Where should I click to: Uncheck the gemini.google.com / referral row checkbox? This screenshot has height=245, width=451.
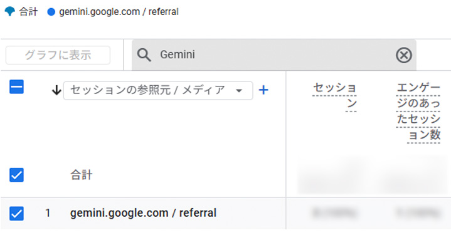[x=16, y=214]
